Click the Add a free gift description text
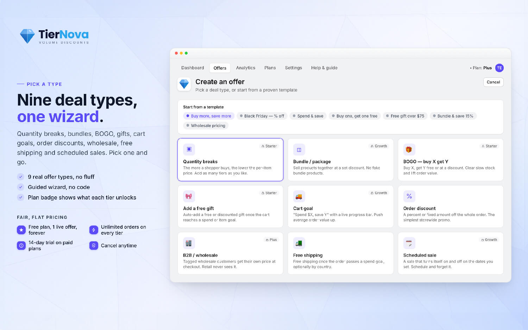The width and height of the screenshot is (528, 330). point(226,217)
